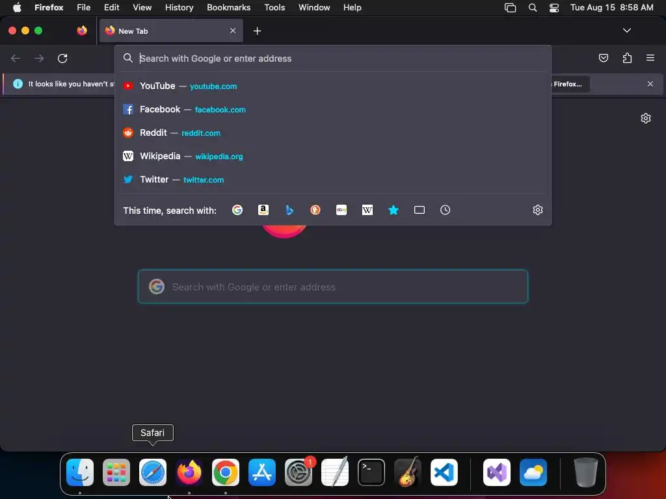Image resolution: width=666 pixels, height=499 pixels.
Task: Open search settings gear in the address bar dropdown
Action: pyautogui.click(x=538, y=210)
